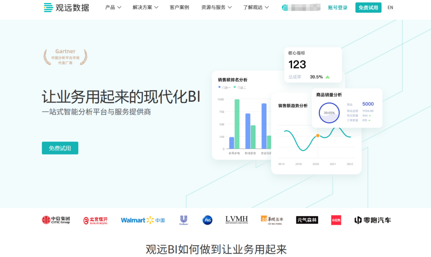This screenshot has width=431, height=257.
Task: Click the Walmart 中国 logo
Action: coord(143,220)
